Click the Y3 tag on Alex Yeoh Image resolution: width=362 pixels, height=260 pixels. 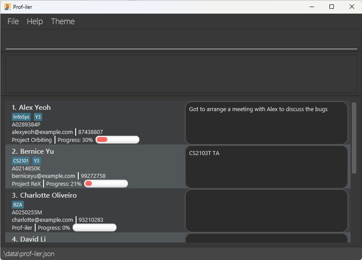(38, 117)
